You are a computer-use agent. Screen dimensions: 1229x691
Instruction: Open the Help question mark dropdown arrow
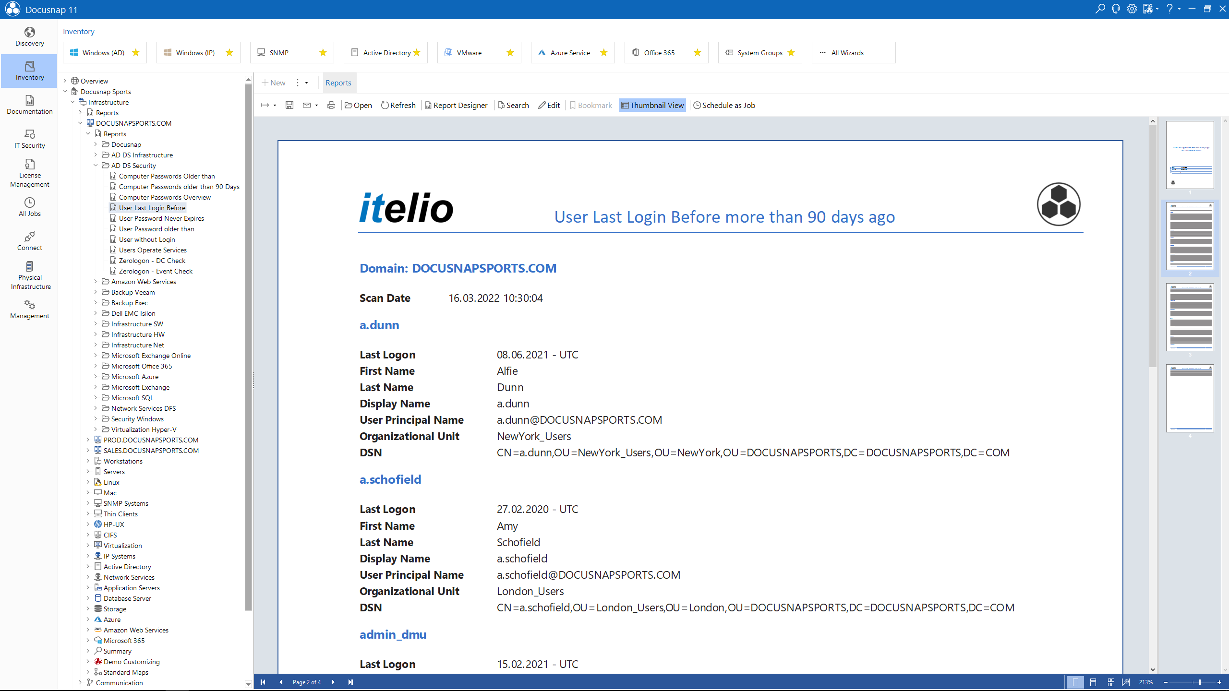click(x=1180, y=9)
